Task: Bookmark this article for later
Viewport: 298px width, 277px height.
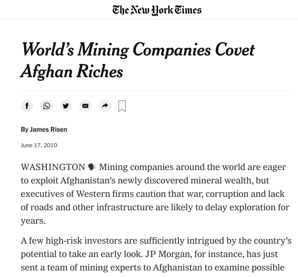Action: point(122,106)
